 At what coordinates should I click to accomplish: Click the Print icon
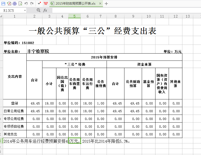14,3
